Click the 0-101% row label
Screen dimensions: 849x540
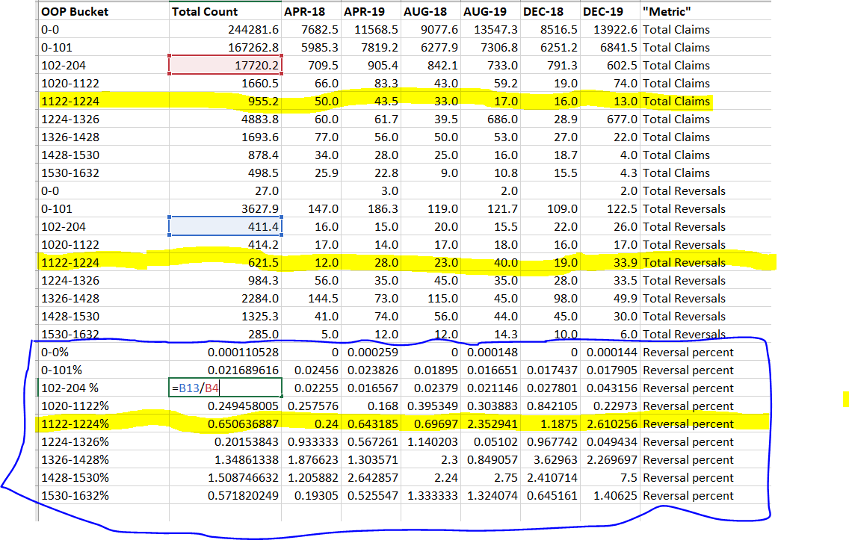tap(104, 370)
